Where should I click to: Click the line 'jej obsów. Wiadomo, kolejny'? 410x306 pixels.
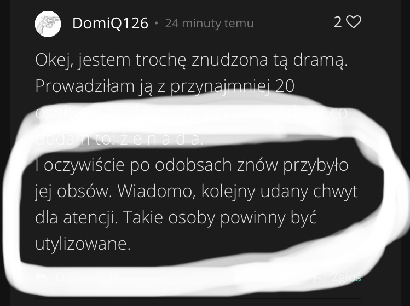(x=196, y=192)
